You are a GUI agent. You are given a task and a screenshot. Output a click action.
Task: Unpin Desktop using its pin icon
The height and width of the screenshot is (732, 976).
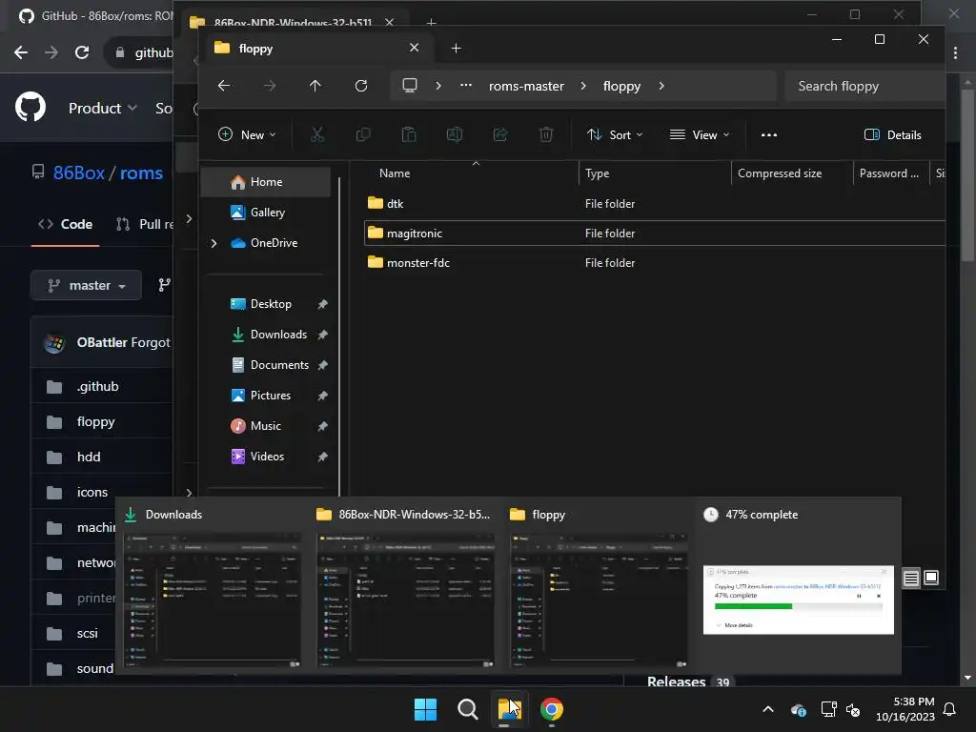[322, 304]
